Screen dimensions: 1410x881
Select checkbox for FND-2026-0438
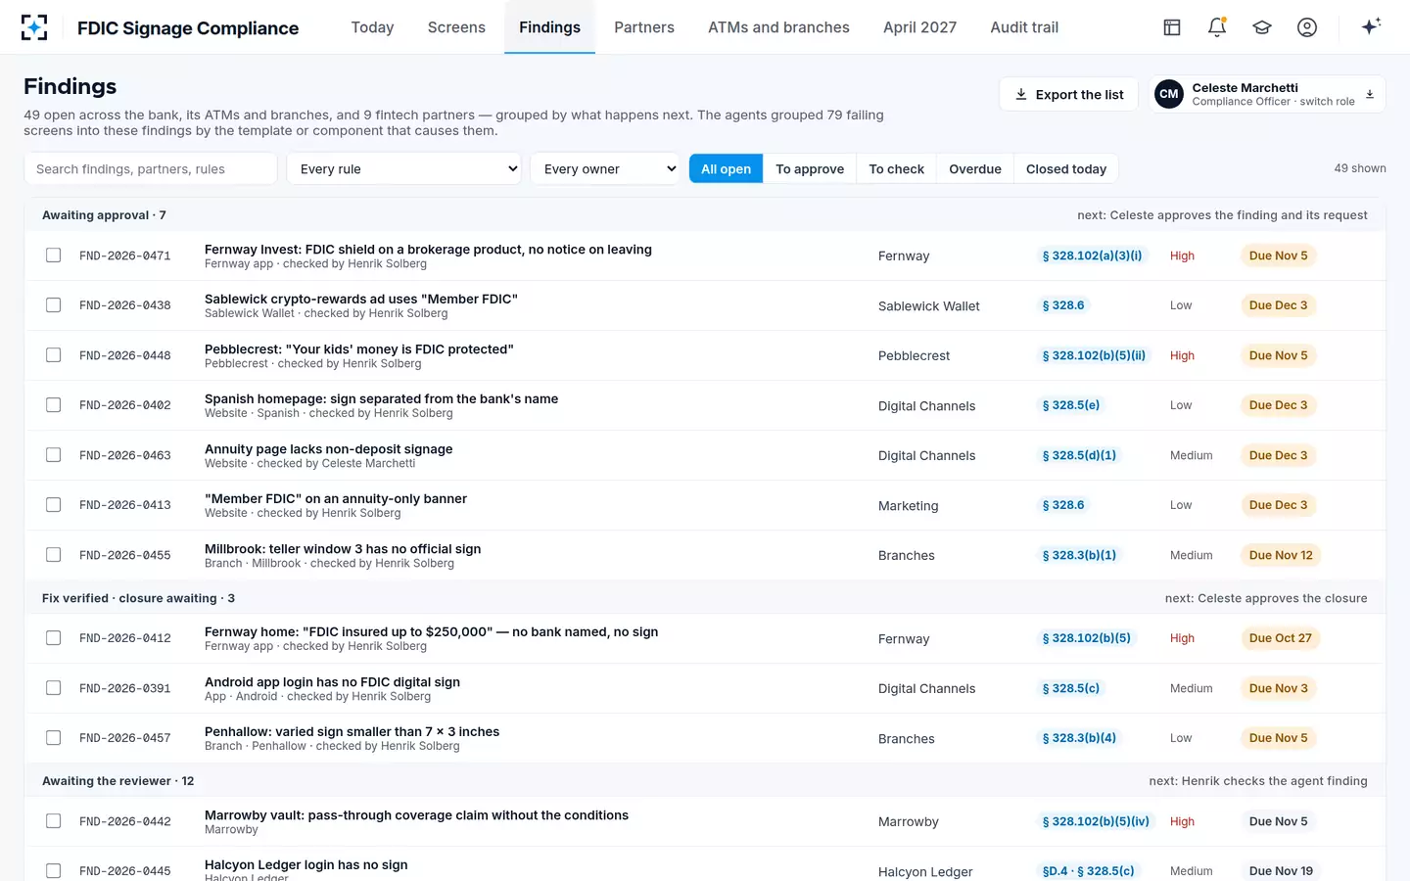(x=54, y=305)
